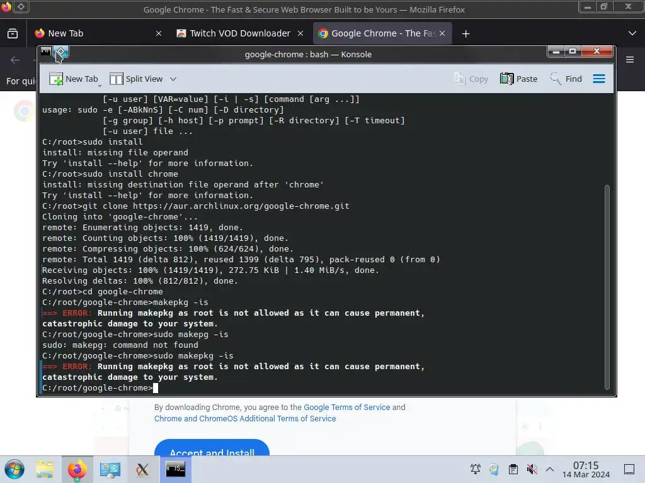Open the clipboard tray icon

coord(513,469)
